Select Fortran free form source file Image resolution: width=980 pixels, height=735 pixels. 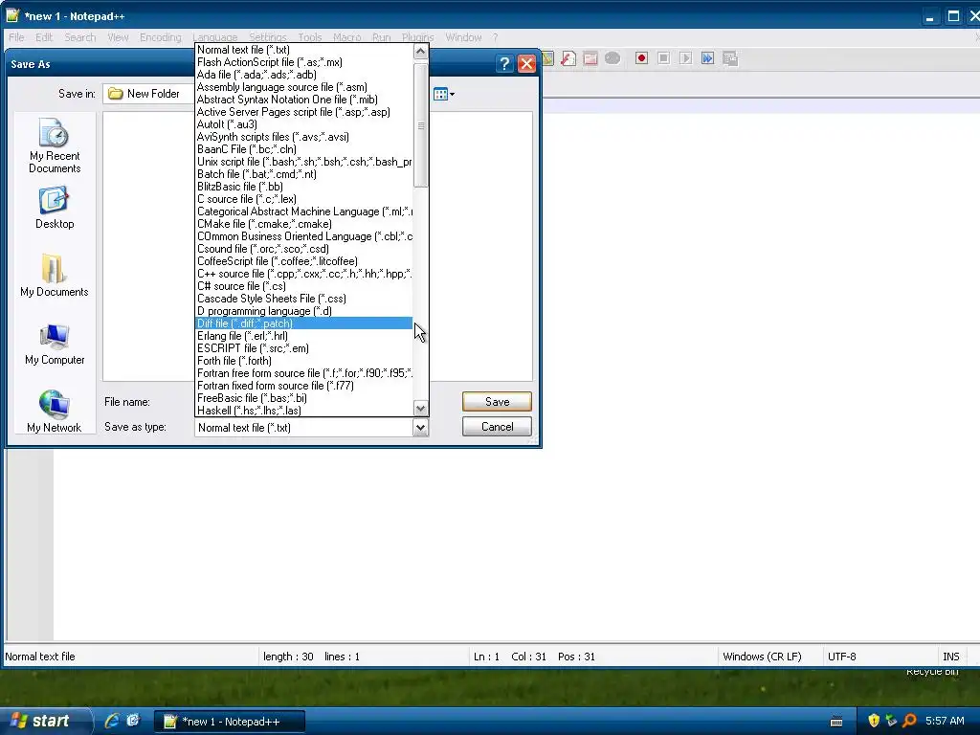click(303, 373)
